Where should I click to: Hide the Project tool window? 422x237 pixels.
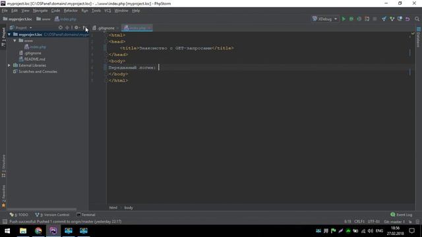click(84, 28)
